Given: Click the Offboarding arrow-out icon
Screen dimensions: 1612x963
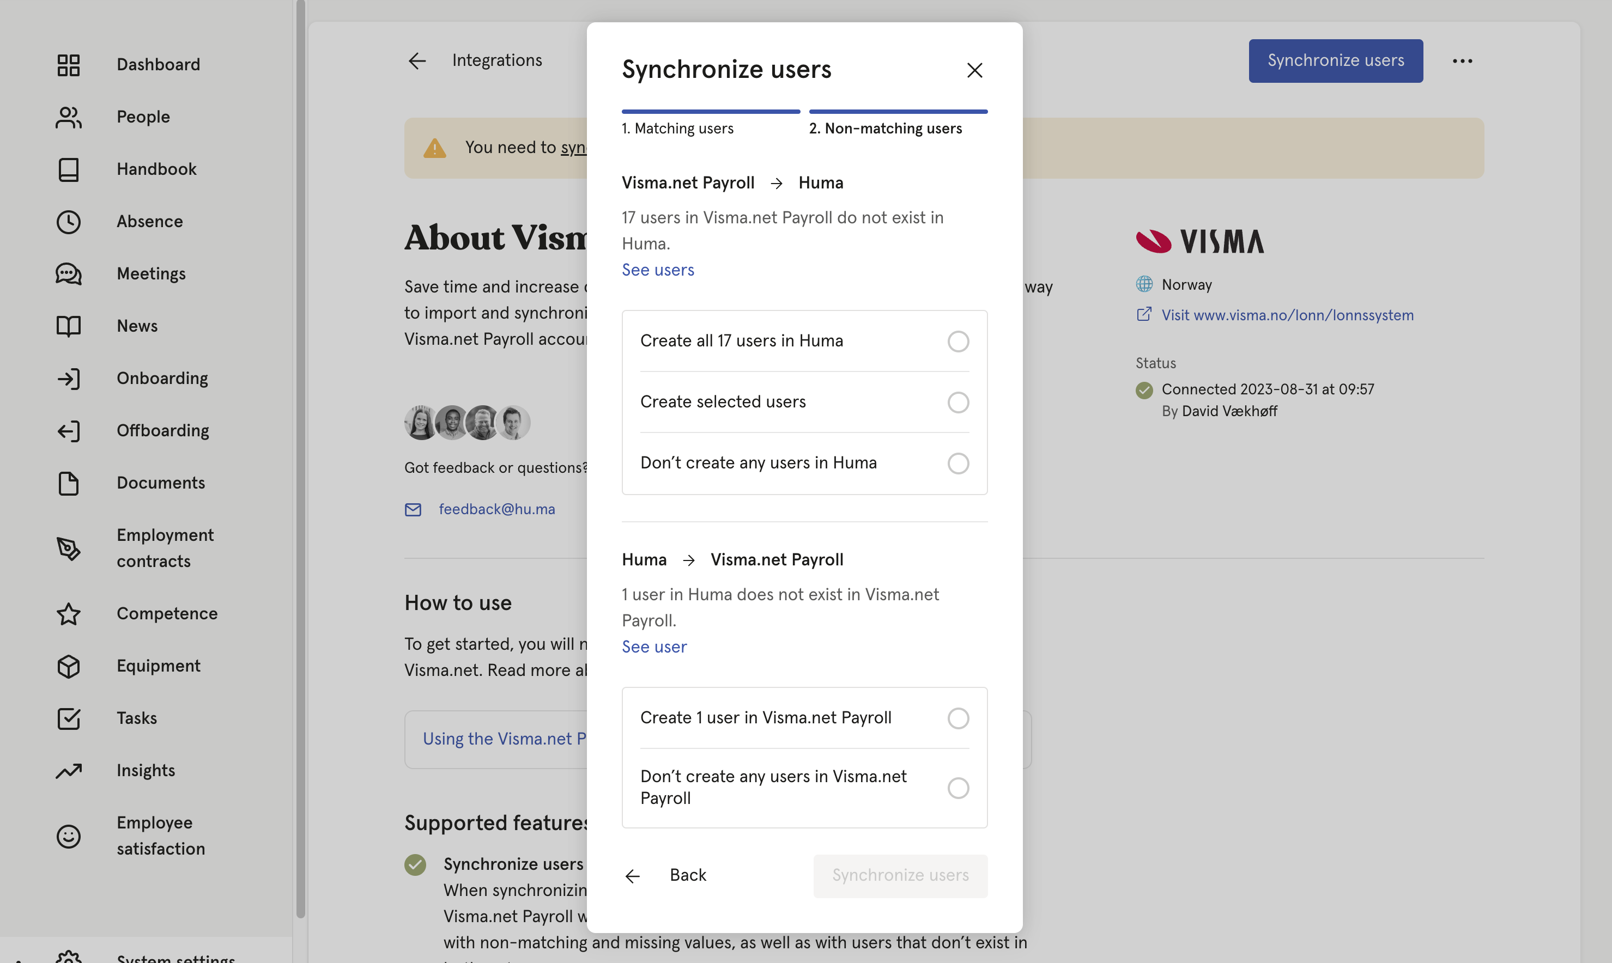Looking at the screenshot, I should pos(68,431).
